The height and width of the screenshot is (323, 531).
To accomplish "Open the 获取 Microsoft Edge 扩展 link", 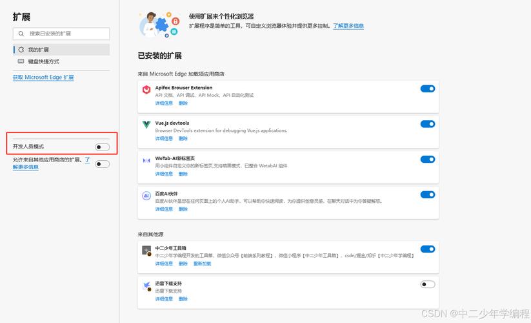I will pyautogui.click(x=43, y=78).
